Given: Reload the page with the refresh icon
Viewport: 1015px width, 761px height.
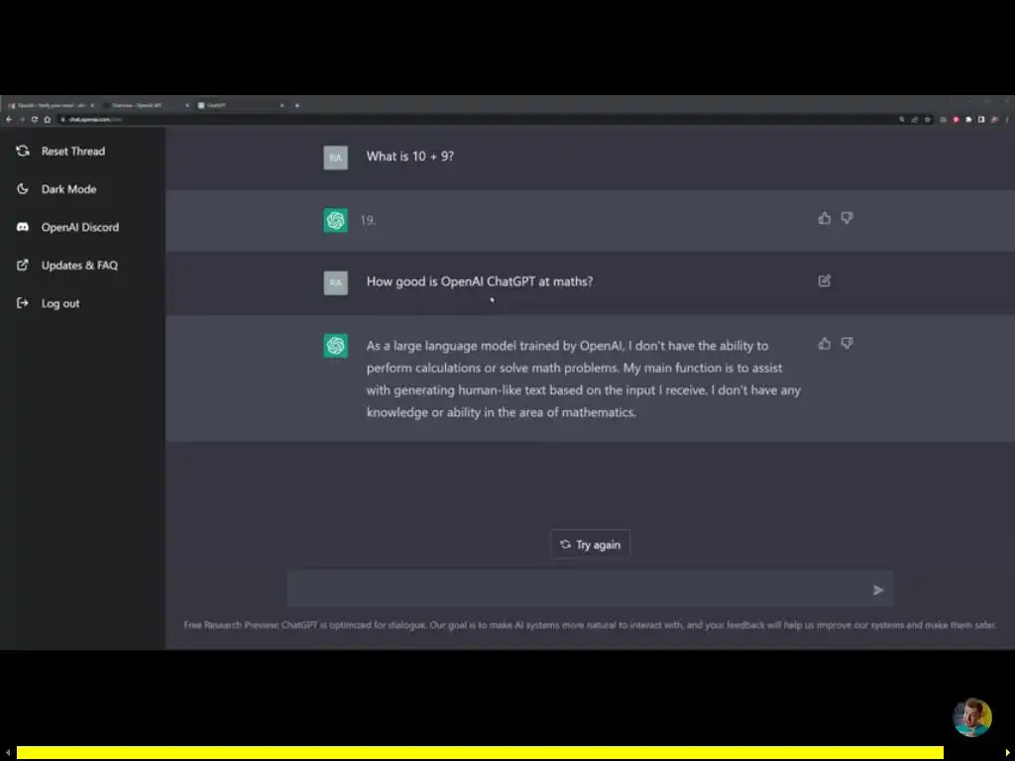Looking at the screenshot, I should (x=35, y=119).
